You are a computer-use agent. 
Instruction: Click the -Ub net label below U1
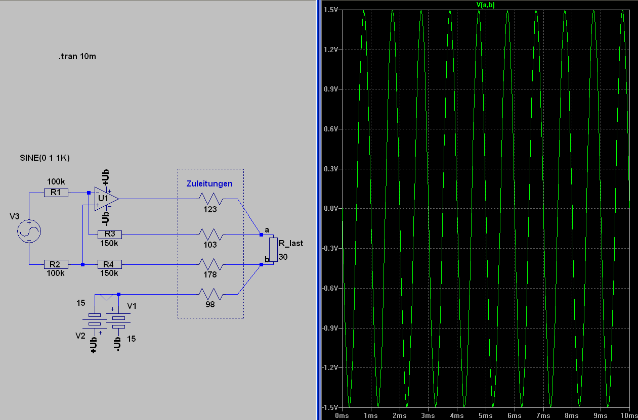pos(106,218)
